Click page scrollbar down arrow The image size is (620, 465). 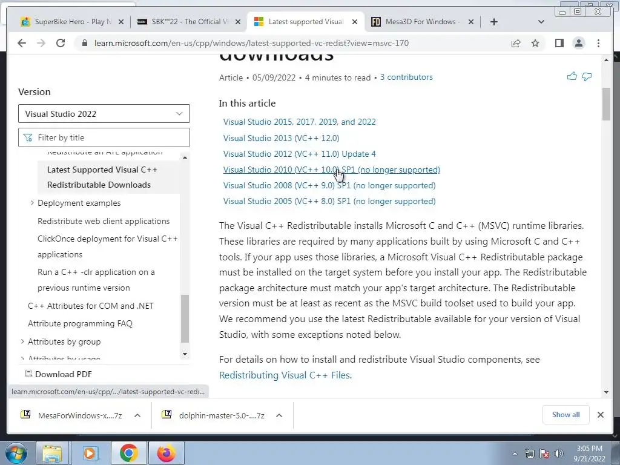(606, 392)
